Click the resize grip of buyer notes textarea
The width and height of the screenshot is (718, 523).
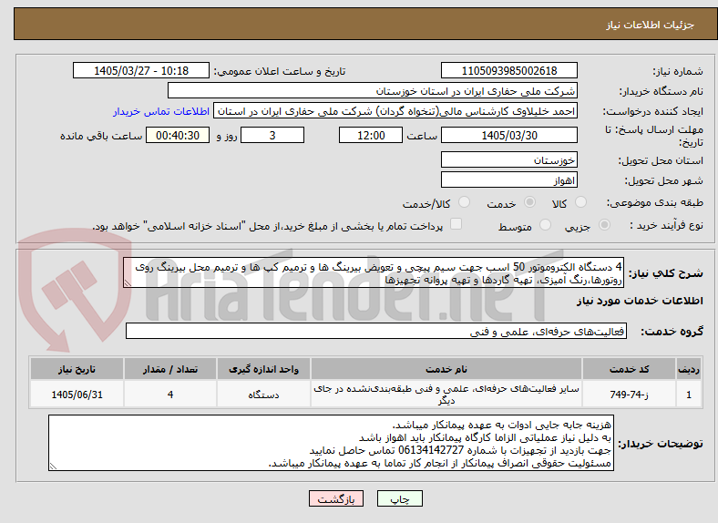(53, 467)
